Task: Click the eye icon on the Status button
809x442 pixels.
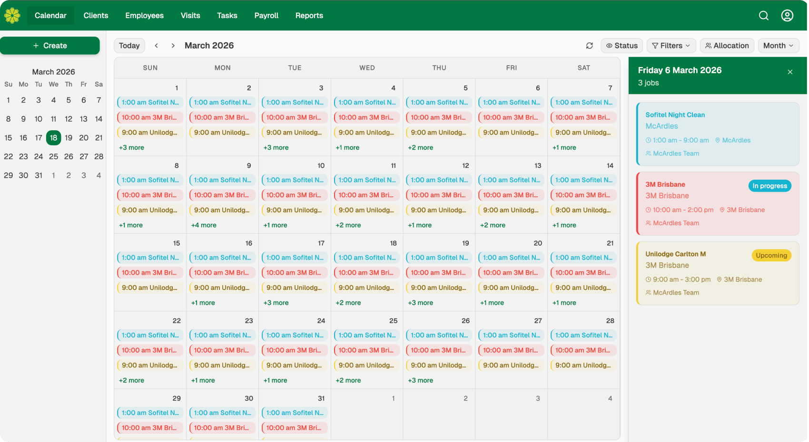Action: 610,45
